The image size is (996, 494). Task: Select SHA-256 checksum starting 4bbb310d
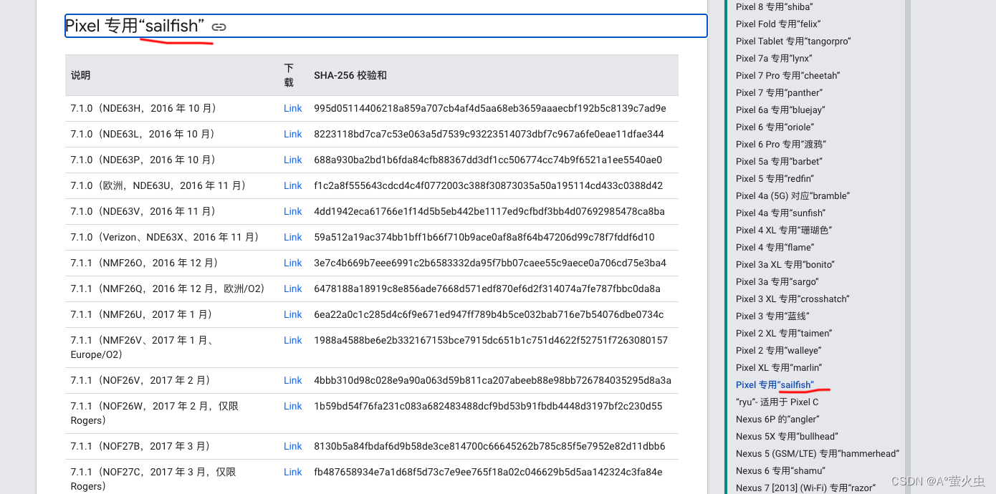[x=492, y=380]
